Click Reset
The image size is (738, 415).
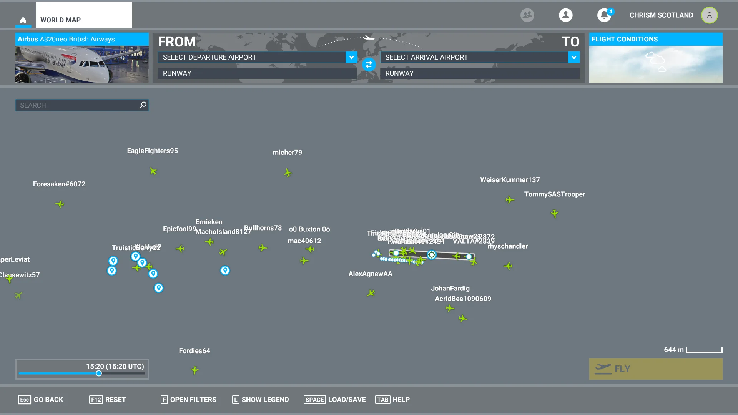[x=108, y=400]
